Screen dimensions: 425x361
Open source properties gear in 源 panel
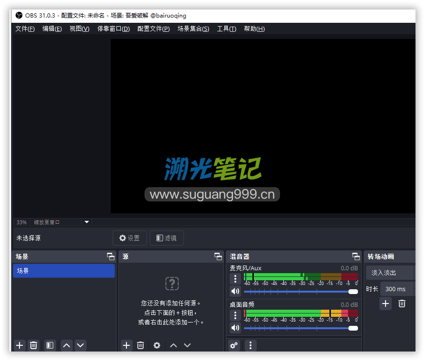[157, 345]
